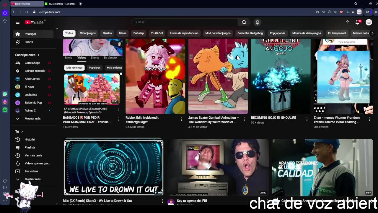The width and height of the screenshot is (378, 213).
Task: Open Instagram in the Opera sidebar
Action: [5, 102]
